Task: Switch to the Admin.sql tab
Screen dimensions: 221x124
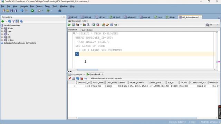Action: [x=130, y=17]
